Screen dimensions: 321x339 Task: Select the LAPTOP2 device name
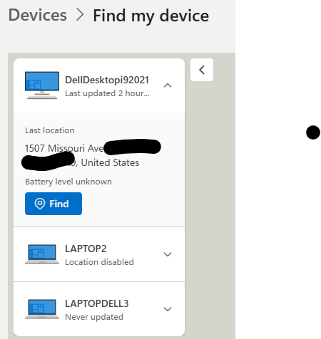click(x=86, y=249)
